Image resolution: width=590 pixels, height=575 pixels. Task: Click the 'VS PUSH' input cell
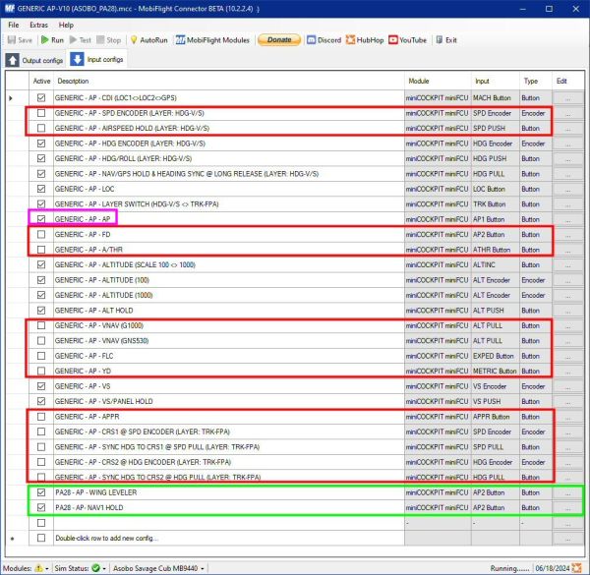[496, 401]
